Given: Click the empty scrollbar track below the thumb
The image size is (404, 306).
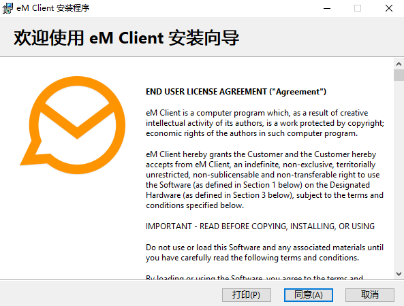Looking at the screenshot, I should pyautogui.click(x=399, y=175).
